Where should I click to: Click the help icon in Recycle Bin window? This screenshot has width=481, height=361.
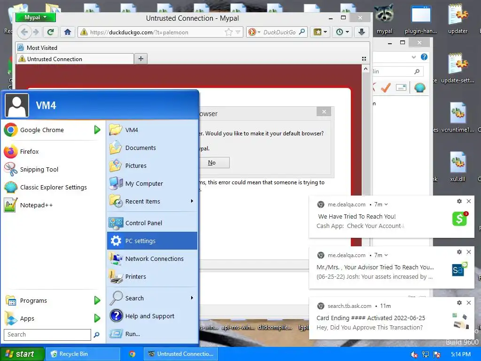point(424,57)
